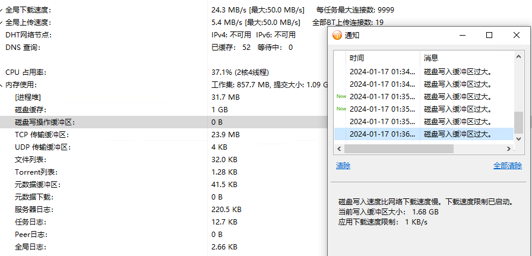Maximize the 通知 notification window
The image size is (532, 256).
point(489,35)
